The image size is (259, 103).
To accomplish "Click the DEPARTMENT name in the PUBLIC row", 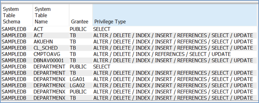I will click(x=49, y=67).
